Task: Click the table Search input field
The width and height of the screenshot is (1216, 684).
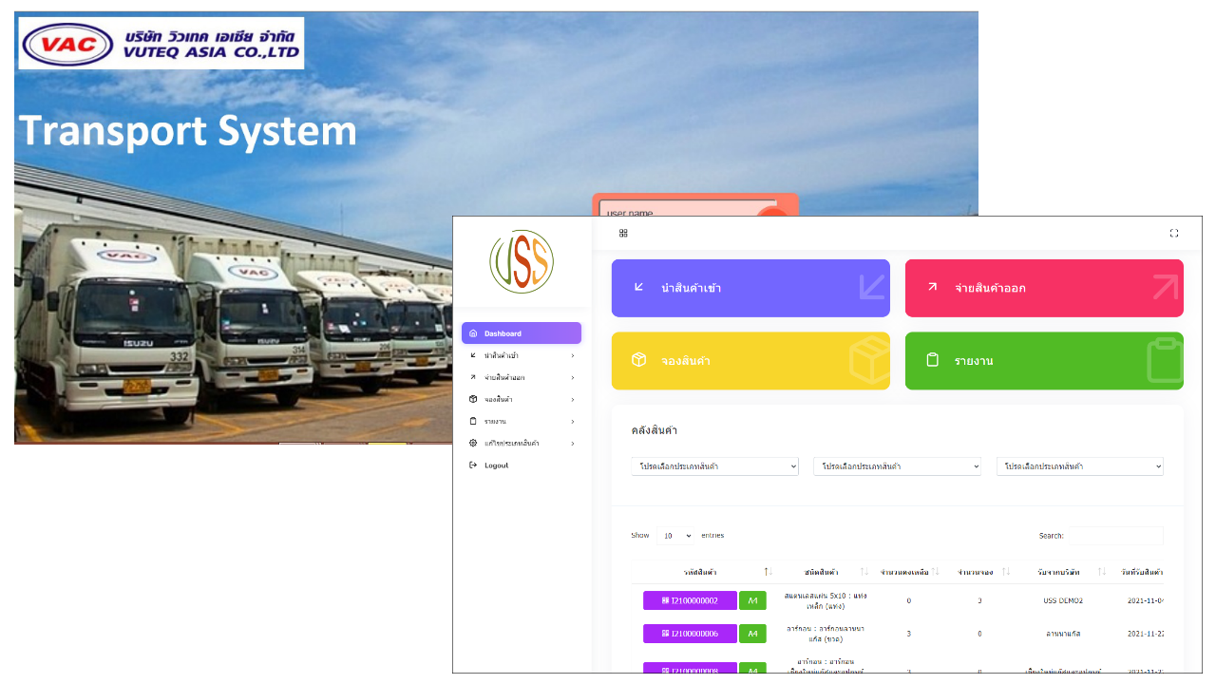Action: click(x=1115, y=536)
